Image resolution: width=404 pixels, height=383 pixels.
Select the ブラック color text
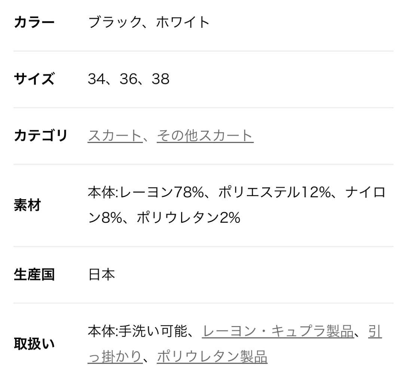click(114, 22)
